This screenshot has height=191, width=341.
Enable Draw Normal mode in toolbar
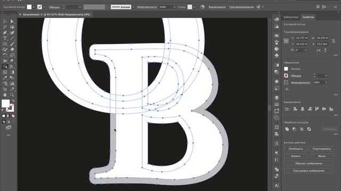click(4, 121)
